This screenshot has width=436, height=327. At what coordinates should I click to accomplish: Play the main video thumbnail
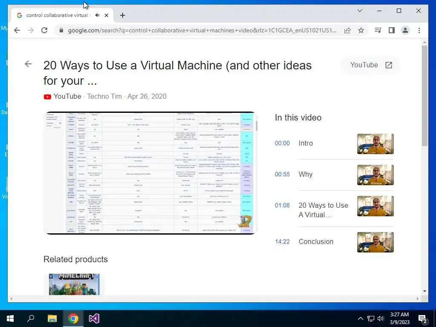(x=150, y=173)
